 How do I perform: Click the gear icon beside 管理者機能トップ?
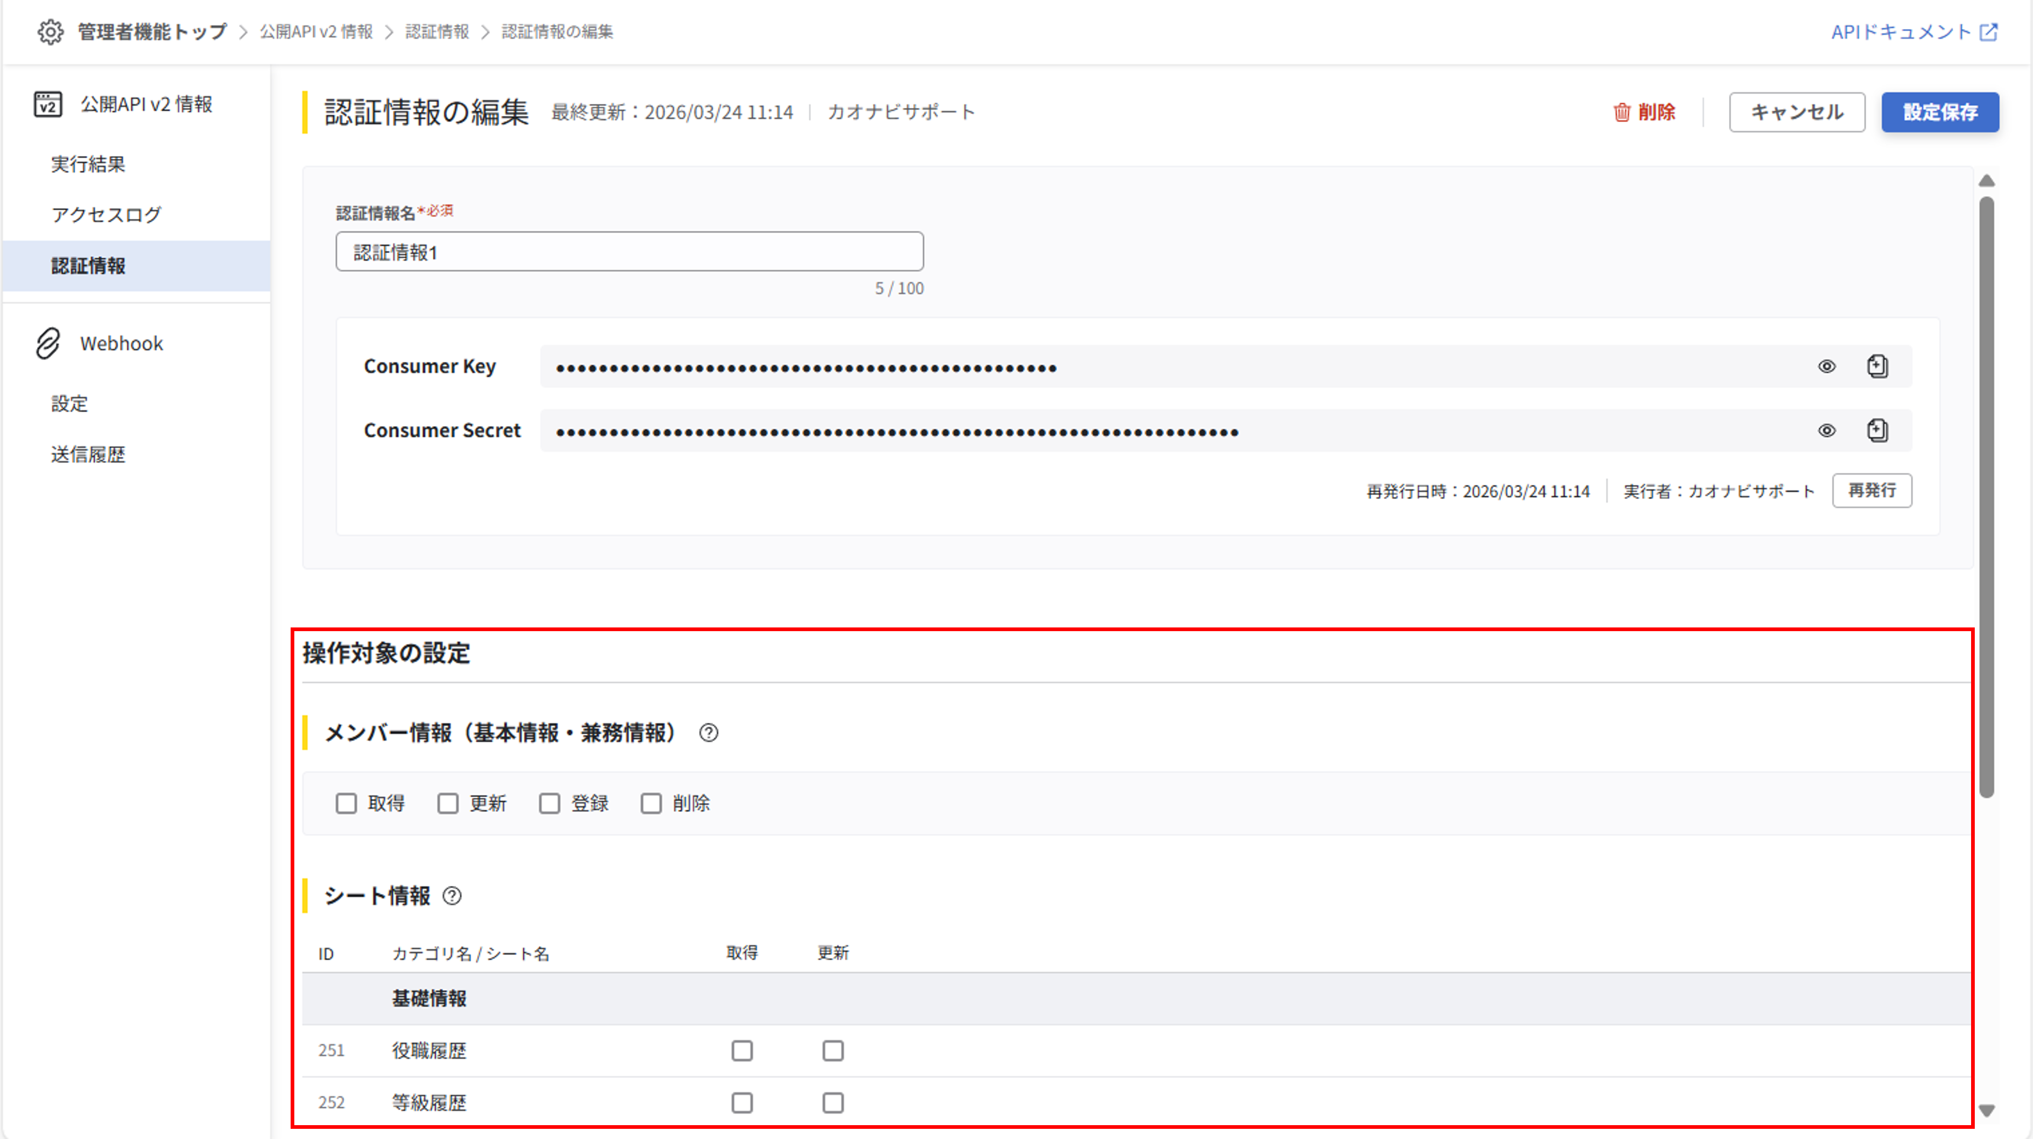tap(50, 31)
